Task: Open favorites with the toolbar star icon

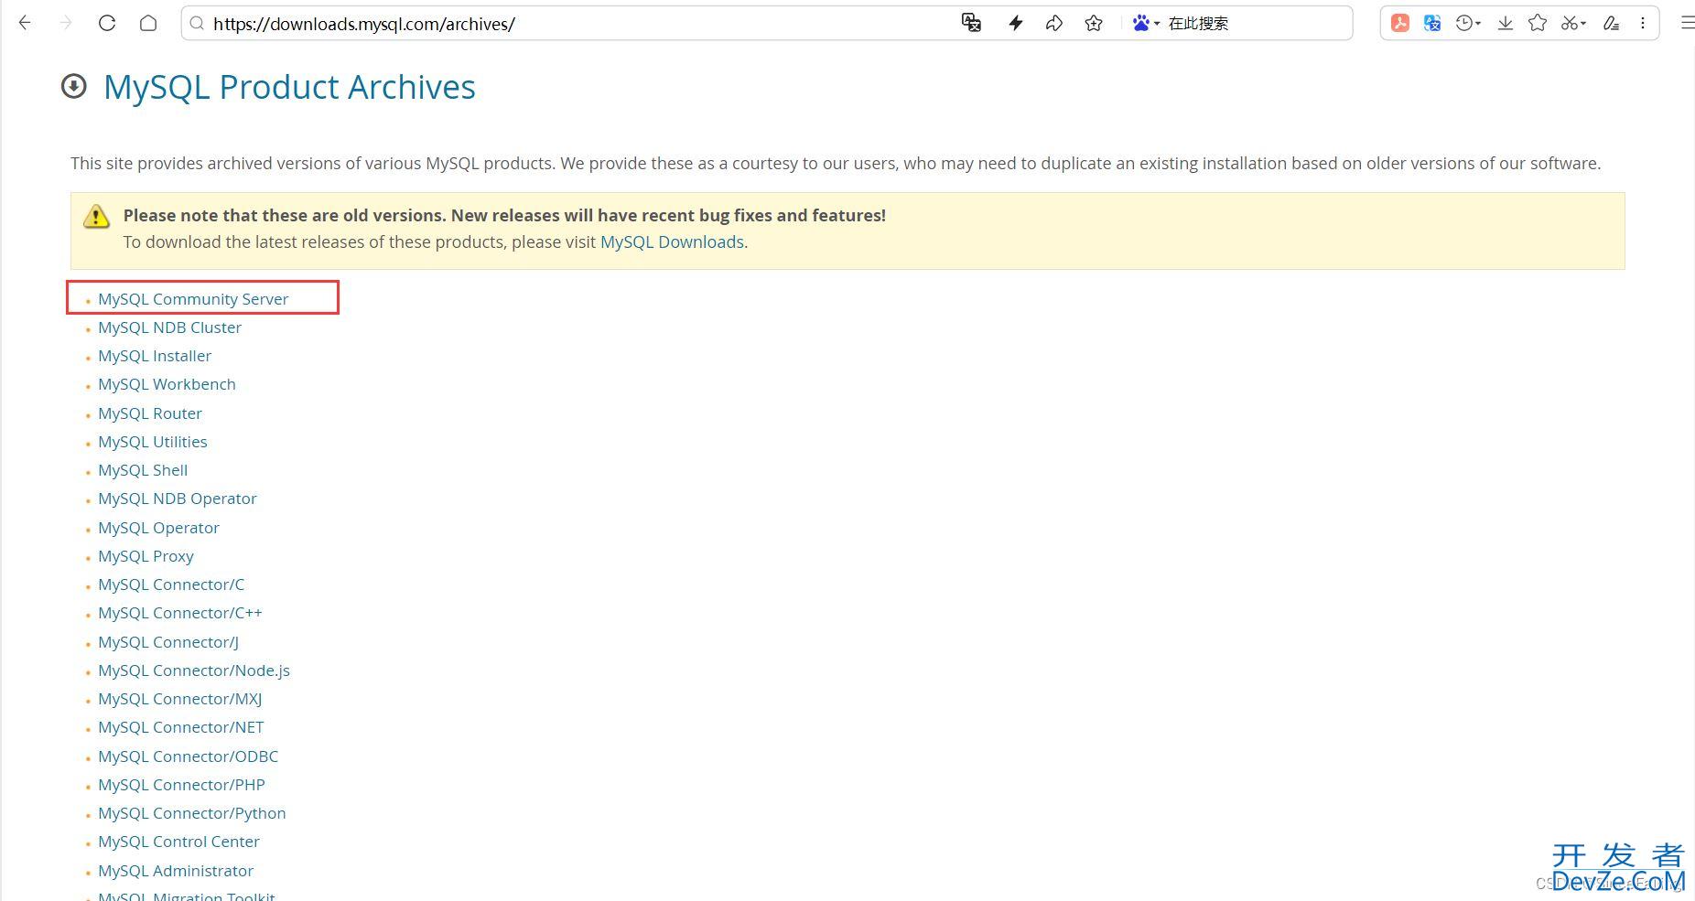Action: (1538, 23)
